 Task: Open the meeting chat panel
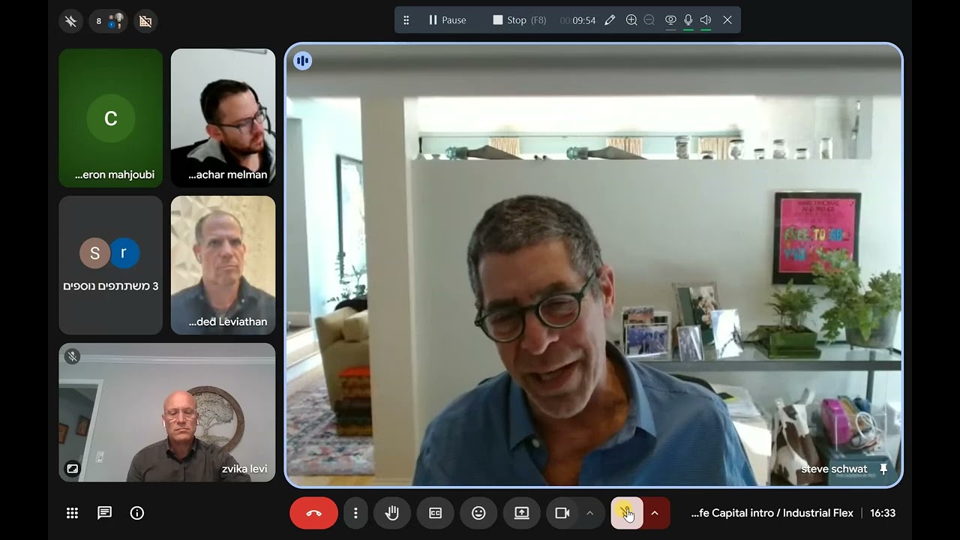tap(104, 513)
